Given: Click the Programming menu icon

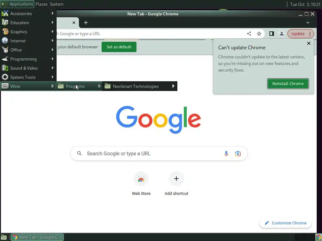Looking at the screenshot, I should pos(5,59).
